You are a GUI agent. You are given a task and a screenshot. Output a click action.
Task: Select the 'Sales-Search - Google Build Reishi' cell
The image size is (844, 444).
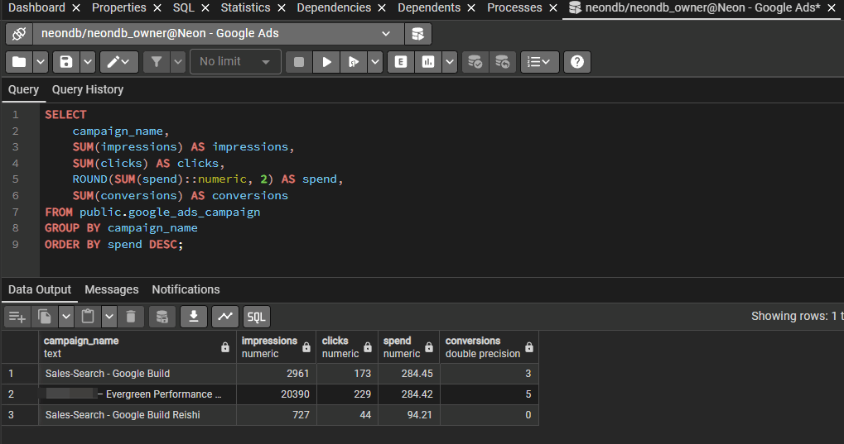[x=137, y=415]
